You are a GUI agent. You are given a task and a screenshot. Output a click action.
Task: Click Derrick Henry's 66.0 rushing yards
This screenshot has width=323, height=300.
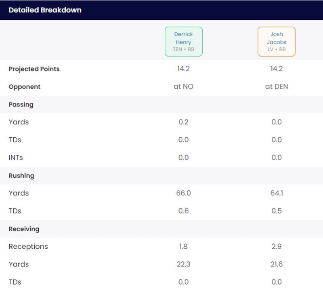point(183,193)
